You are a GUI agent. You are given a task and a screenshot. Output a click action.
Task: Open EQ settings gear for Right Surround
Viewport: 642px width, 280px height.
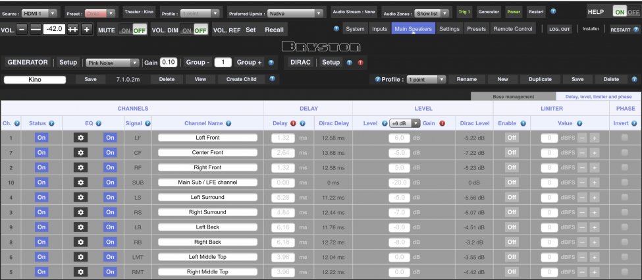click(x=80, y=212)
